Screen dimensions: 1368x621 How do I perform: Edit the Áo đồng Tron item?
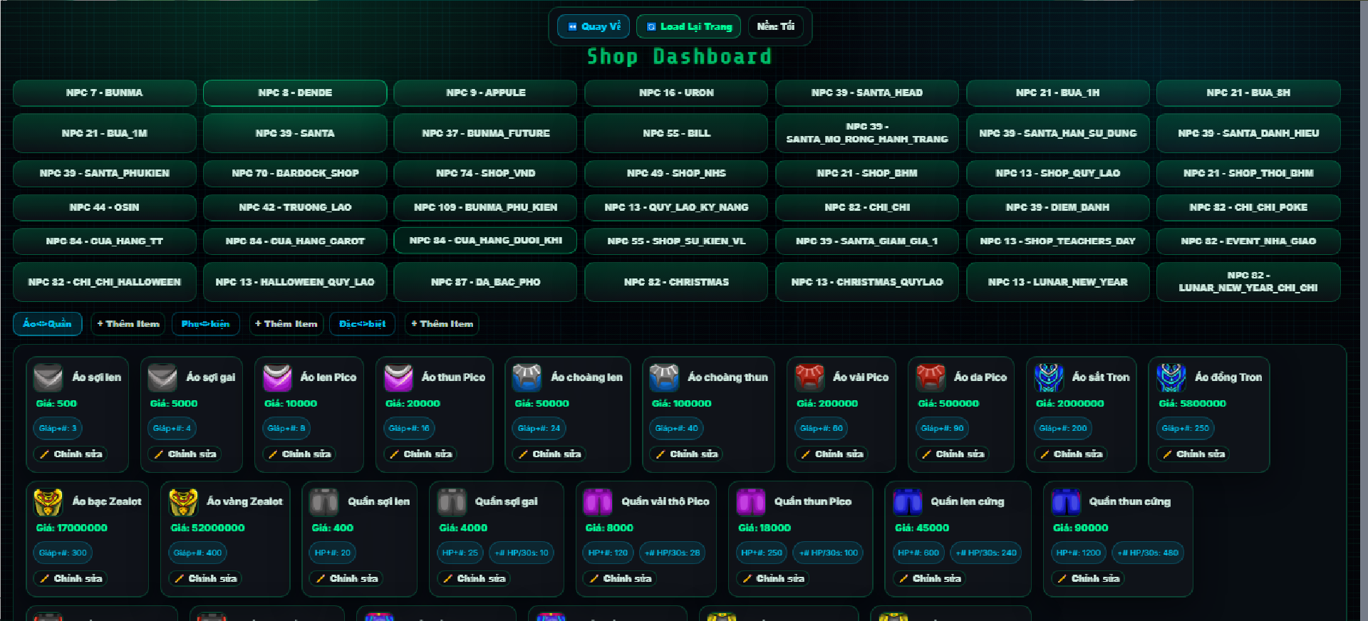point(1193,454)
